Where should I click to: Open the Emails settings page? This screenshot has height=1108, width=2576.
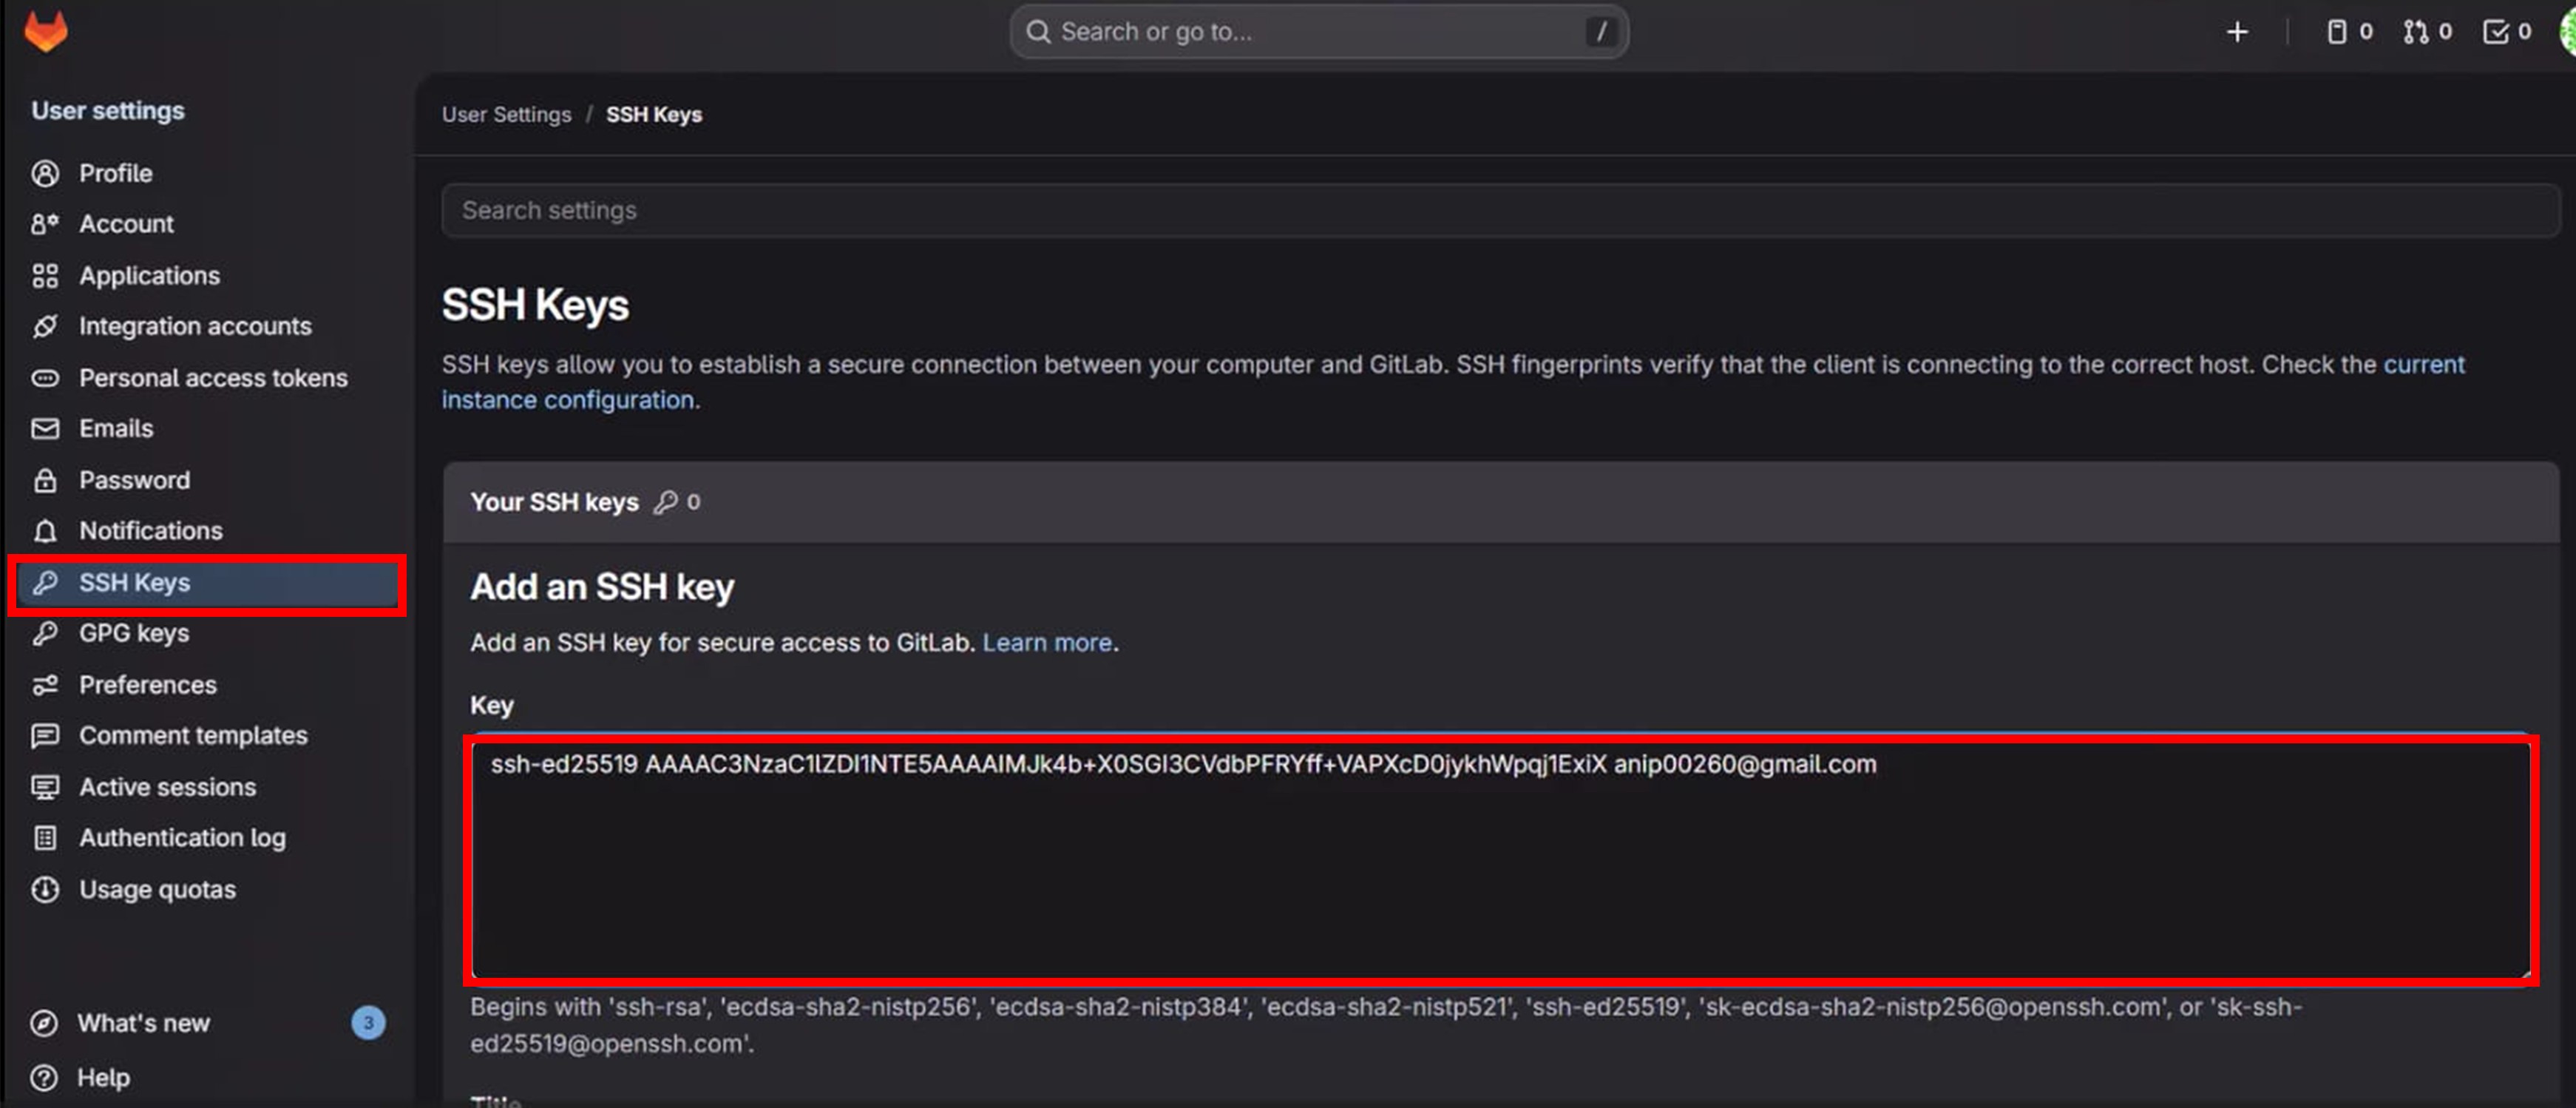point(116,428)
